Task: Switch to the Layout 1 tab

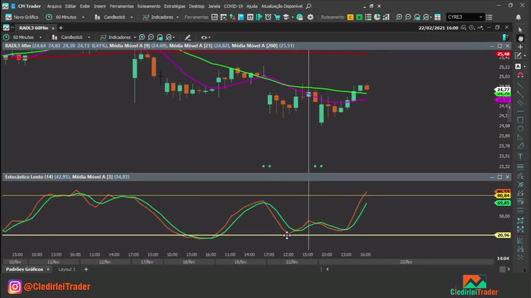Action: [x=67, y=269]
